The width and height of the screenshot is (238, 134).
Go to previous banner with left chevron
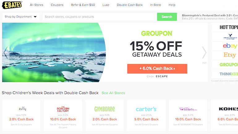click(6, 53)
